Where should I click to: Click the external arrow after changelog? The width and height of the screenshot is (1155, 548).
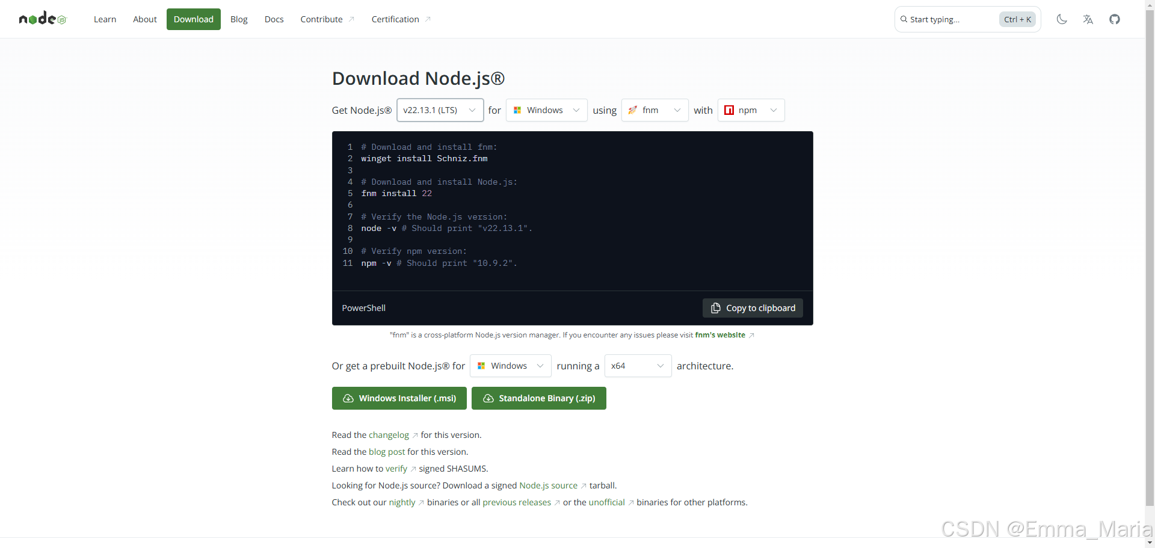[x=415, y=436]
